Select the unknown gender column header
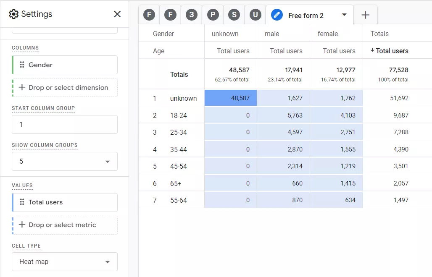Viewport: 432px width, 277px height. [225, 34]
